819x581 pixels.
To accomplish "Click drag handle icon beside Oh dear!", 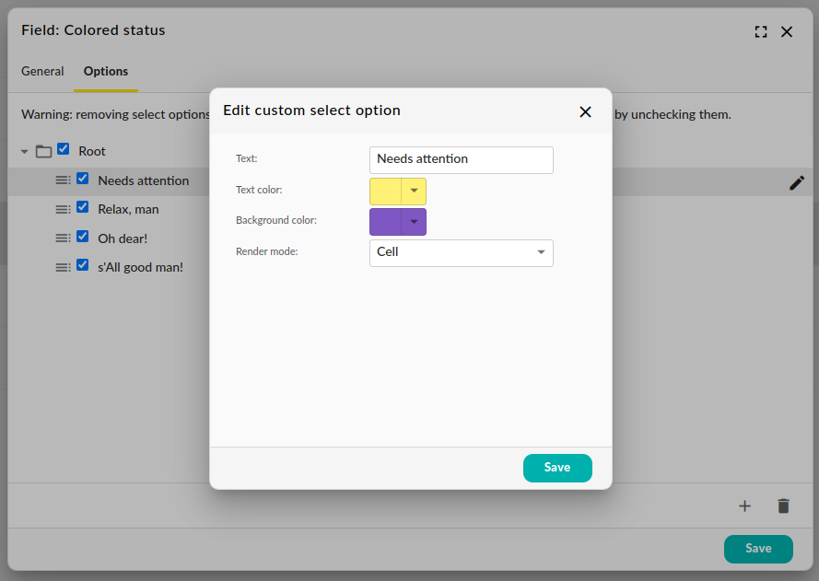I will pos(63,238).
